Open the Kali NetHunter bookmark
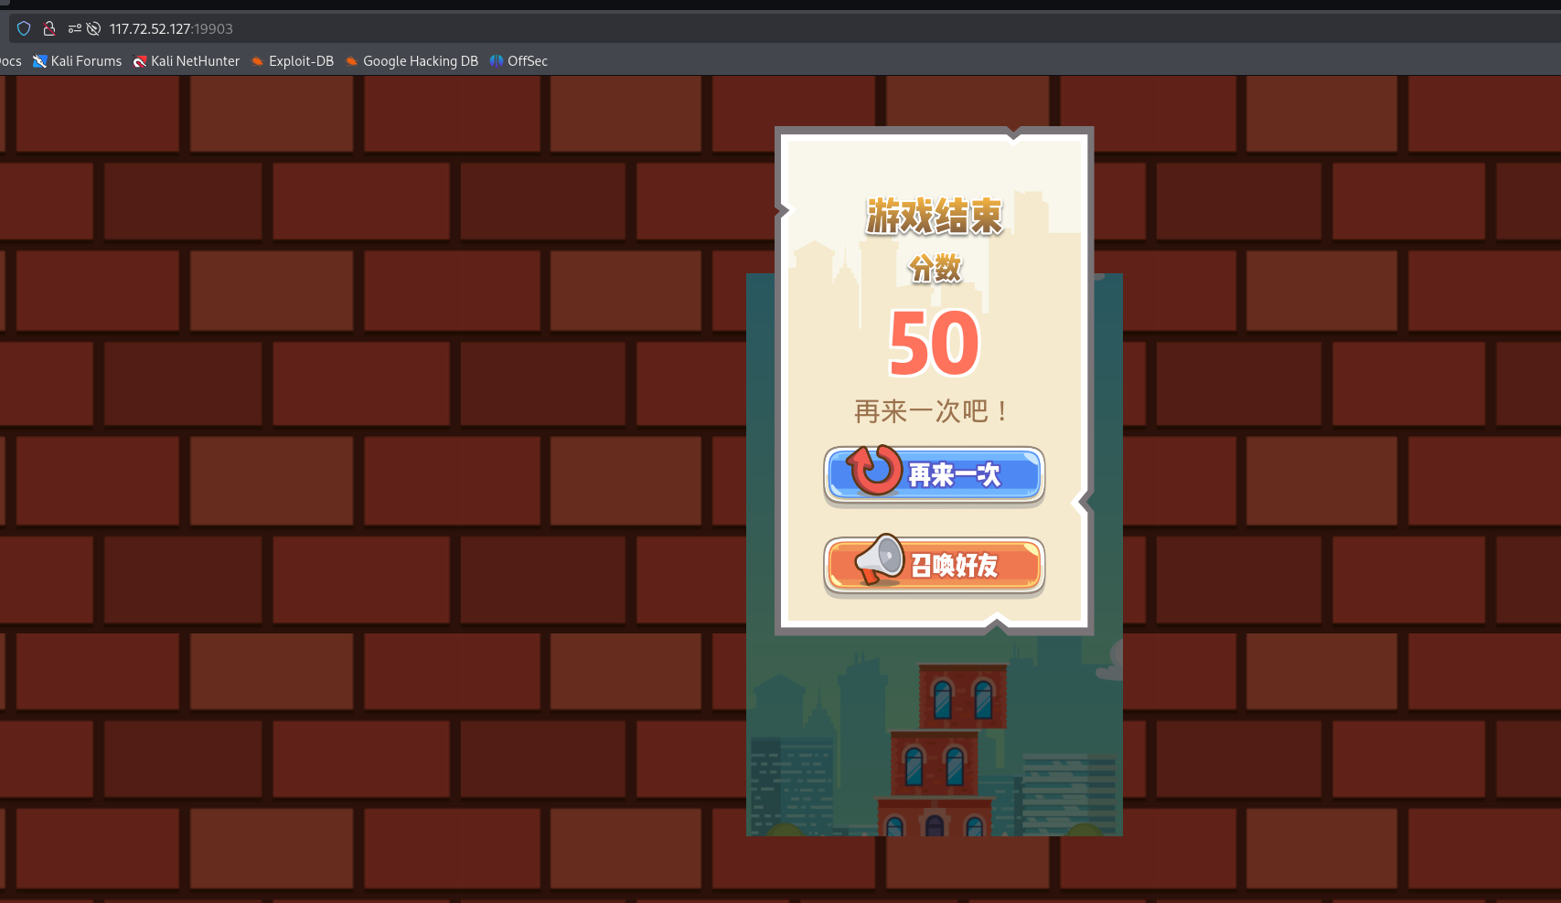 click(186, 61)
